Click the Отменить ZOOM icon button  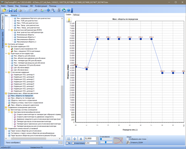(x=128, y=142)
